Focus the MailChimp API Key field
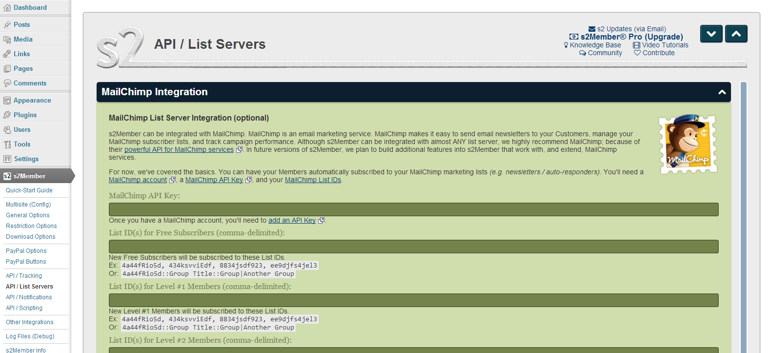 414,209
